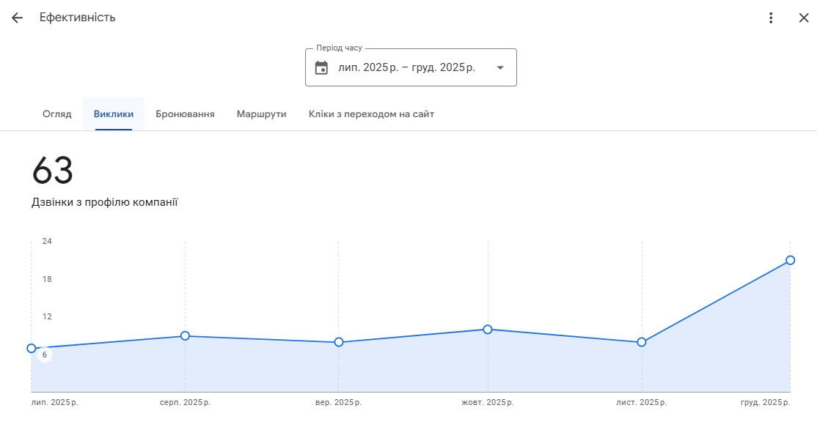Click the date range text лип. 2025 – груд. 2025
Screen dimensions: 817x427
coord(406,67)
